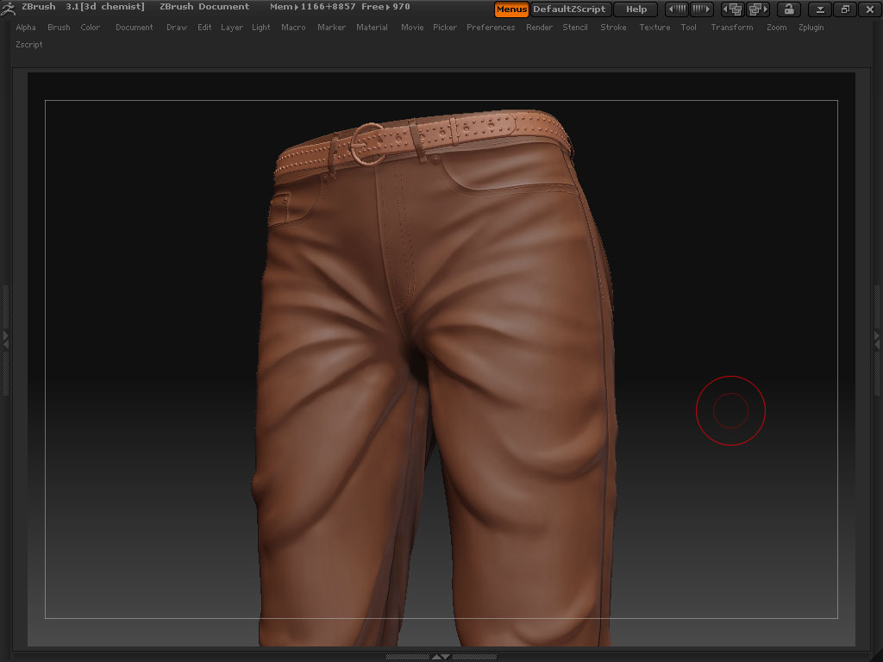Open the Render menu
This screenshot has width=883, height=662.
(539, 27)
